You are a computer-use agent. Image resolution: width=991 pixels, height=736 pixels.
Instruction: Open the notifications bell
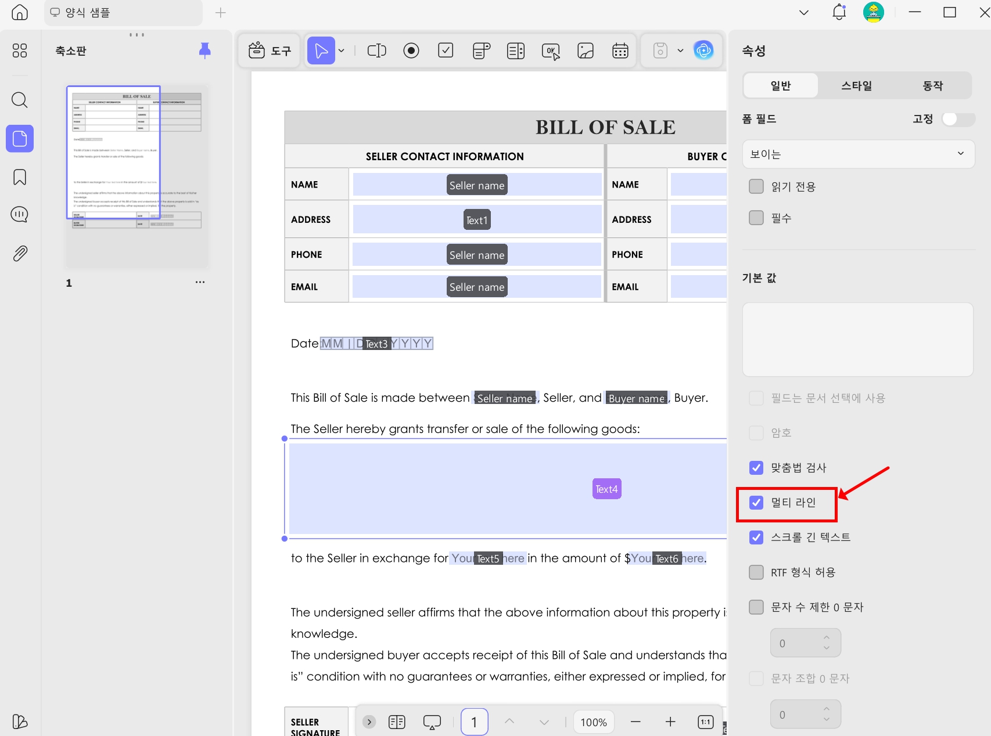coord(839,12)
